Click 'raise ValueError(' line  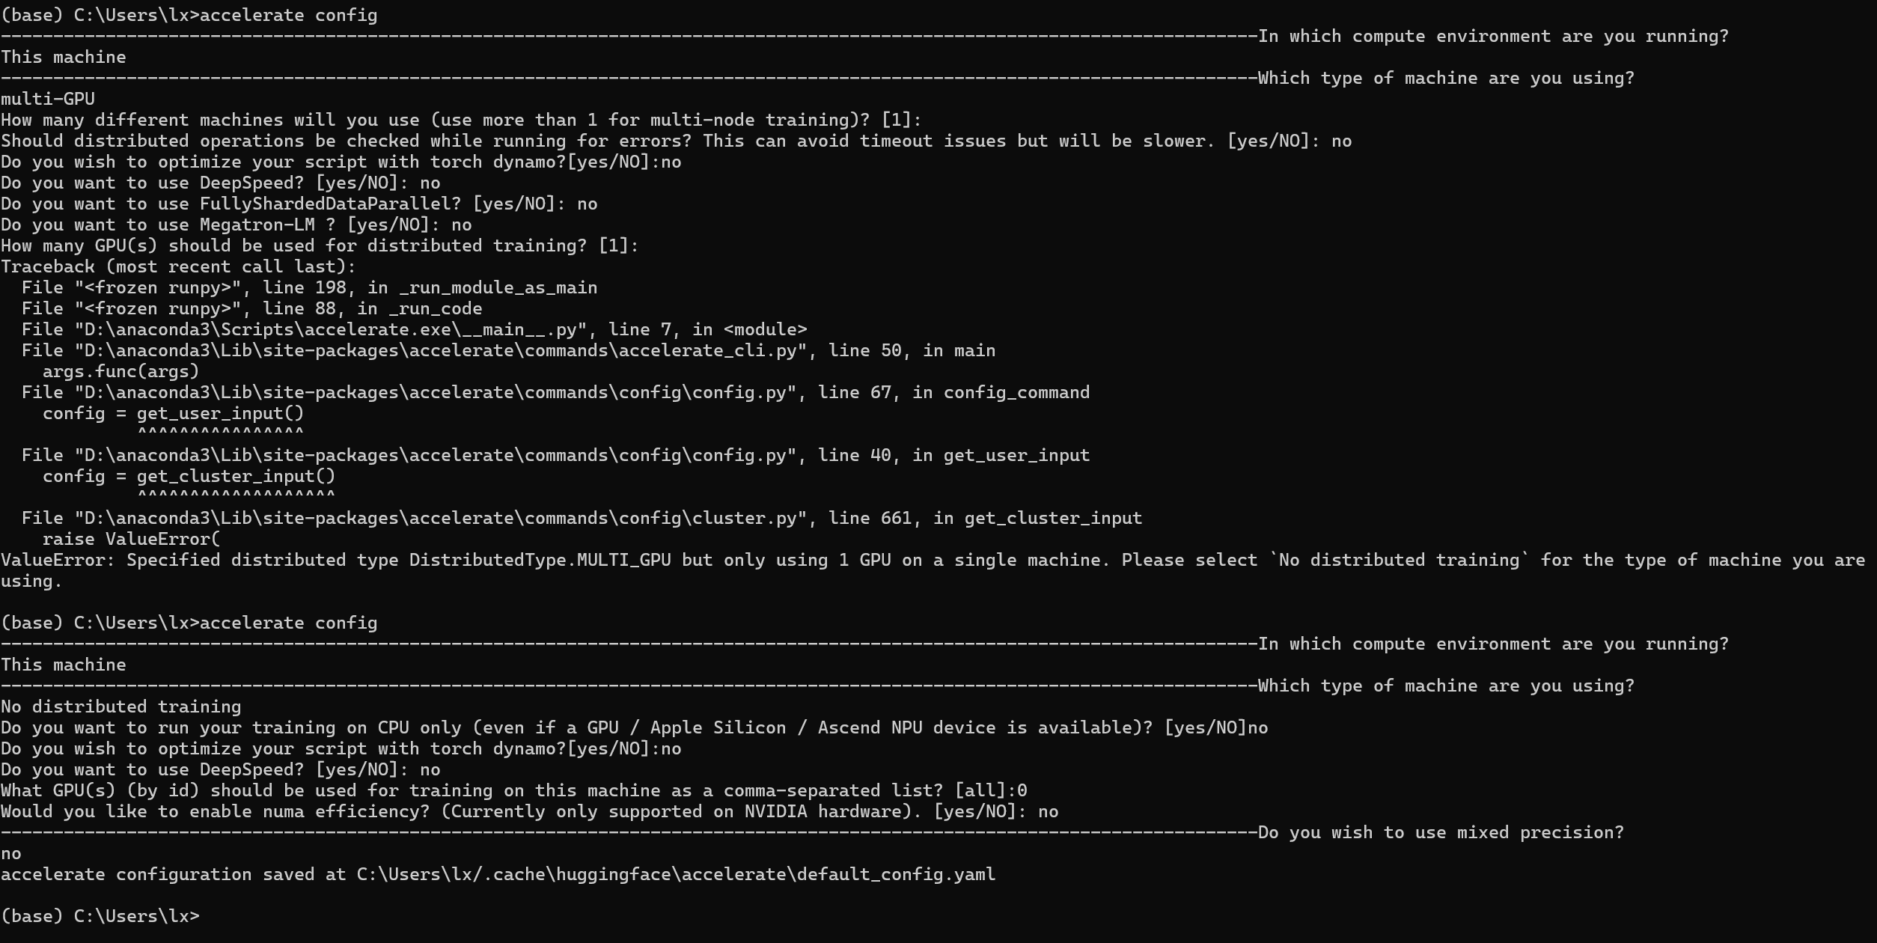[x=131, y=539]
